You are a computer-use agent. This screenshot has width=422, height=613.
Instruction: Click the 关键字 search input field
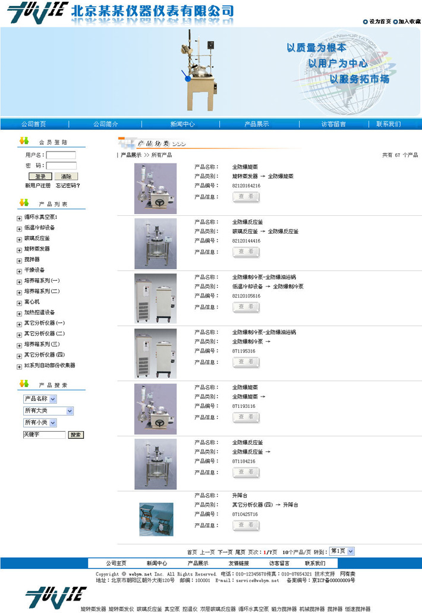[x=45, y=435]
